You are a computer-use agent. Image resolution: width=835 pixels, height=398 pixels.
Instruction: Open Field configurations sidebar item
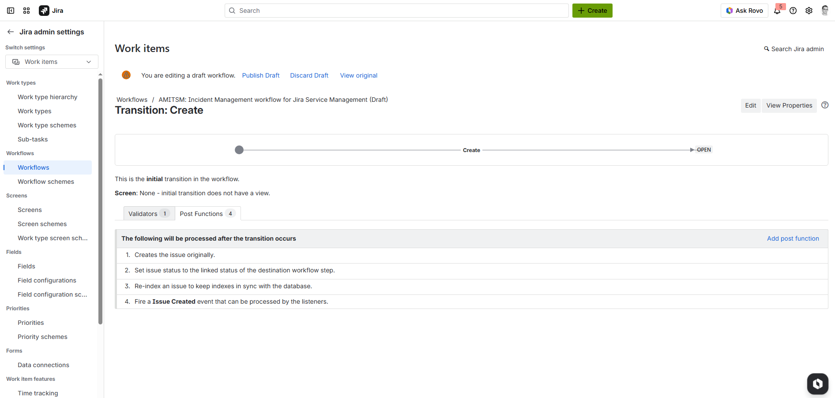point(47,280)
